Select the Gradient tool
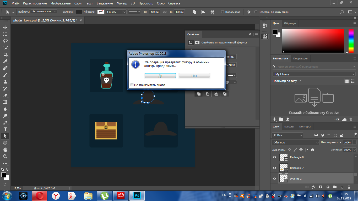358x201 pixels. pos(5,102)
